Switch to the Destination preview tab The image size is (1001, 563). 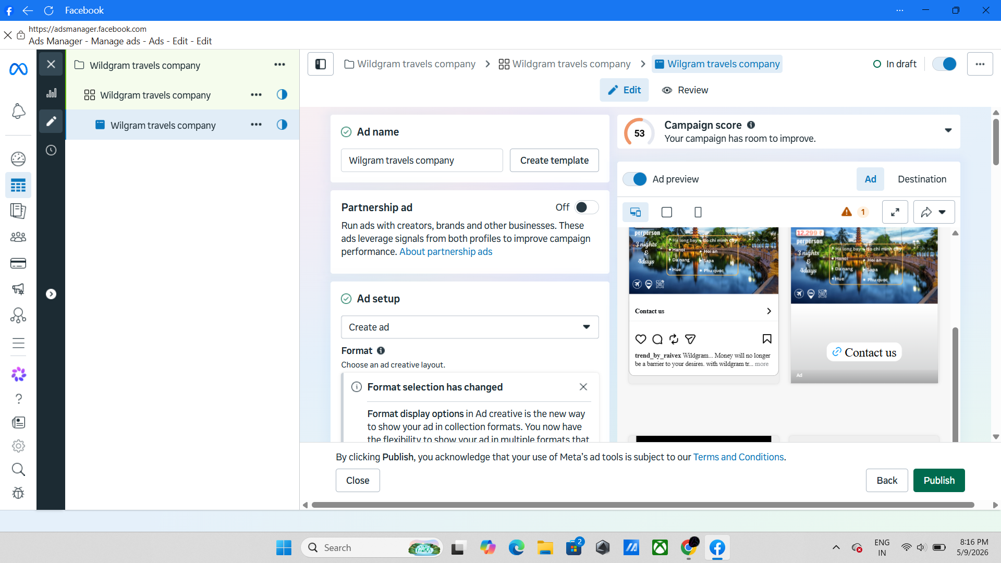point(922,179)
